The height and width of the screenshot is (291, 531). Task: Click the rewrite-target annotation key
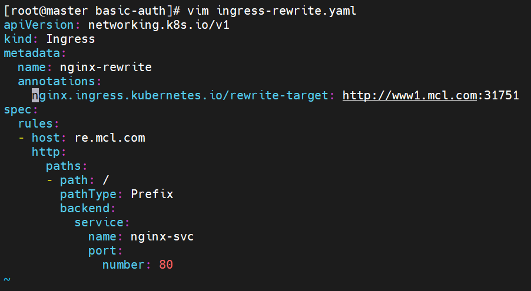(180, 95)
